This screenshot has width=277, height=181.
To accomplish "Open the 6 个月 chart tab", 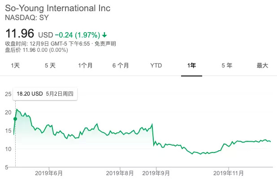I will pos(121,65).
